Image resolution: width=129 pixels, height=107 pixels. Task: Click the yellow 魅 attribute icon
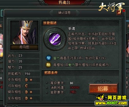tap(48, 65)
